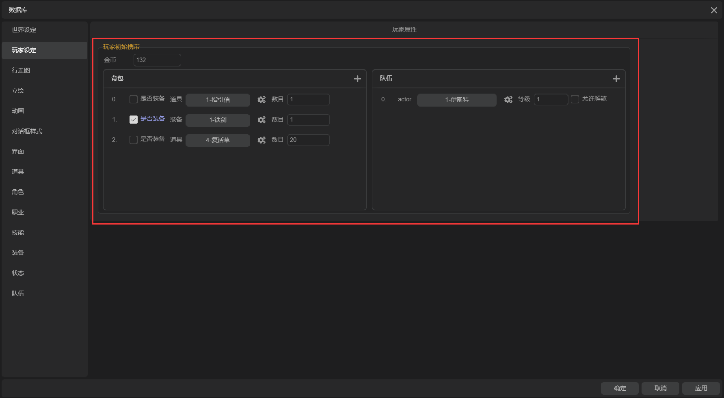Focus the 数目 field for 1-铁剑
This screenshot has width=724, height=398.
[x=308, y=120]
